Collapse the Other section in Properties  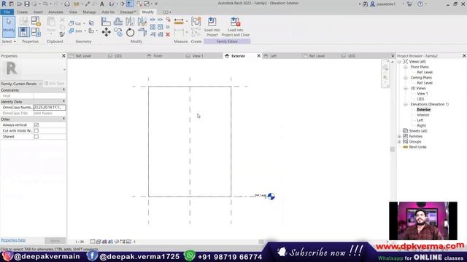63,119
